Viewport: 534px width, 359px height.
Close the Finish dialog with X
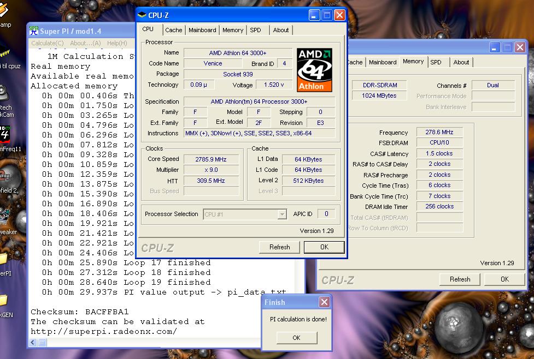(324, 302)
